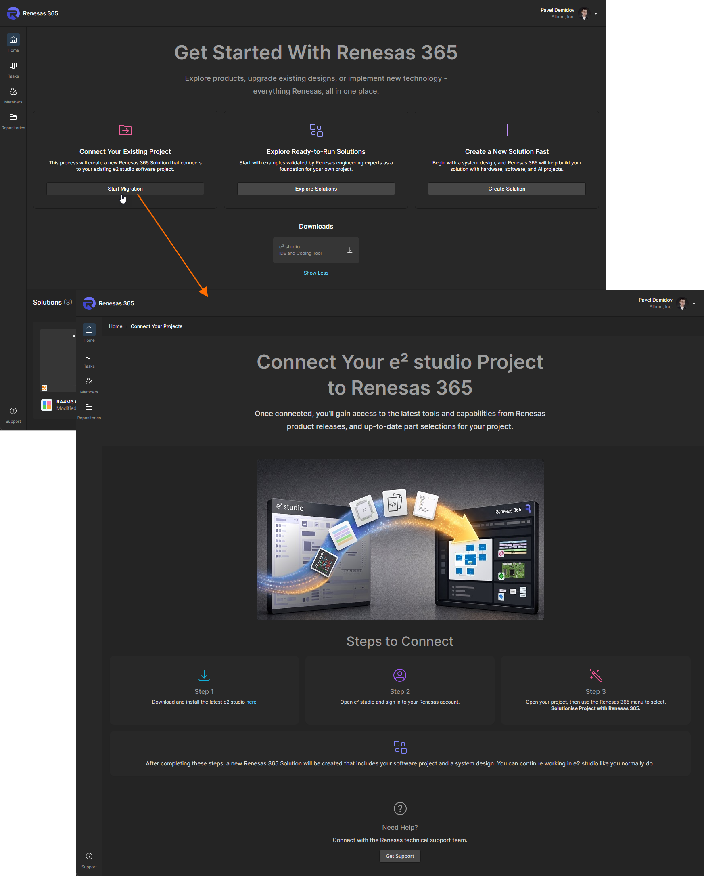This screenshot has height=876, width=704.
Task: Expand the account dropdown arrow in the back window
Action: pos(595,13)
